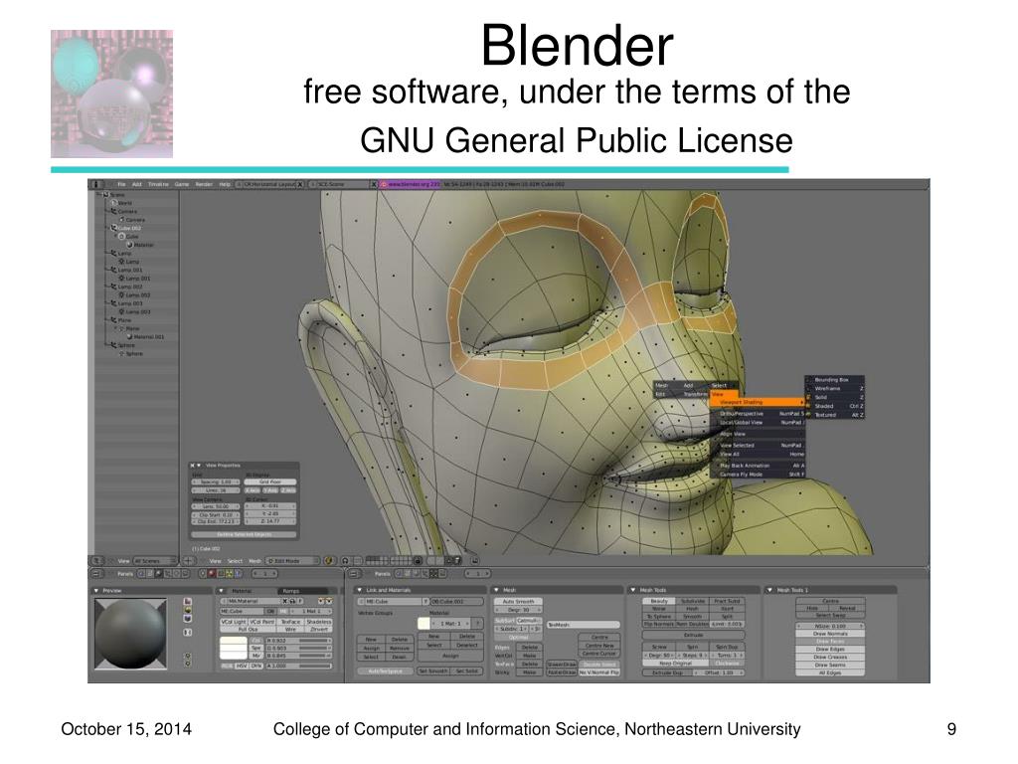Image resolution: width=1018 pixels, height=764 pixels.
Task: Click the Camera object icon in outliner
Action: click(x=113, y=211)
